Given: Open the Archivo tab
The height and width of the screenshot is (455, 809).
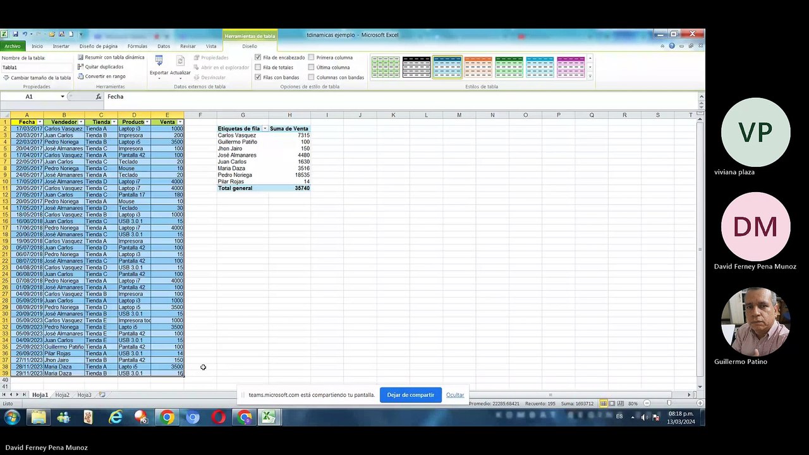Looking at the screenshot, I should (13, 46).
